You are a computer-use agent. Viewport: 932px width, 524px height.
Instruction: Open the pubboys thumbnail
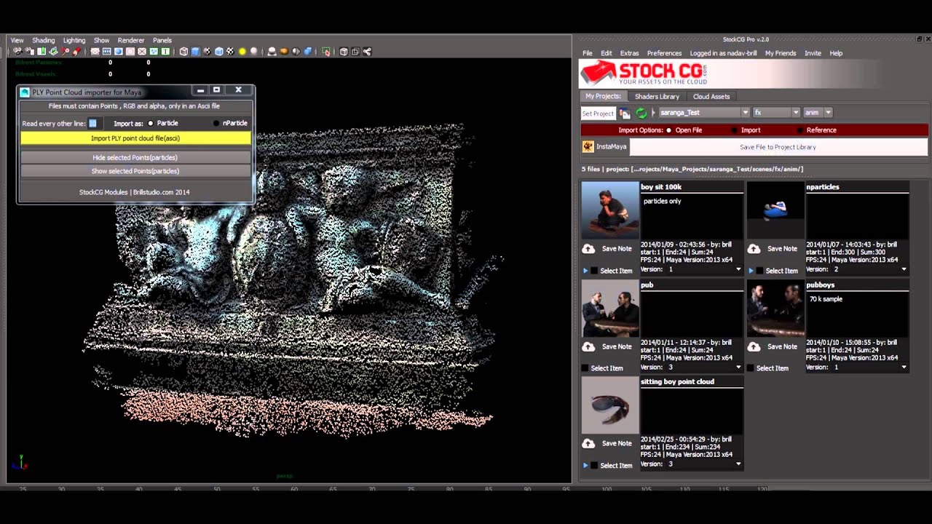[x=775, y=309]
